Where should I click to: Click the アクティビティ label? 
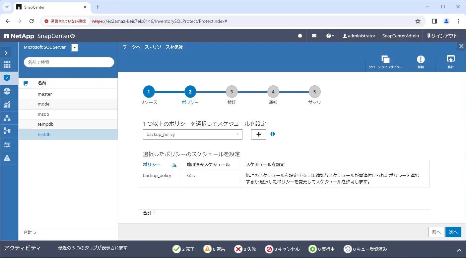22,248
